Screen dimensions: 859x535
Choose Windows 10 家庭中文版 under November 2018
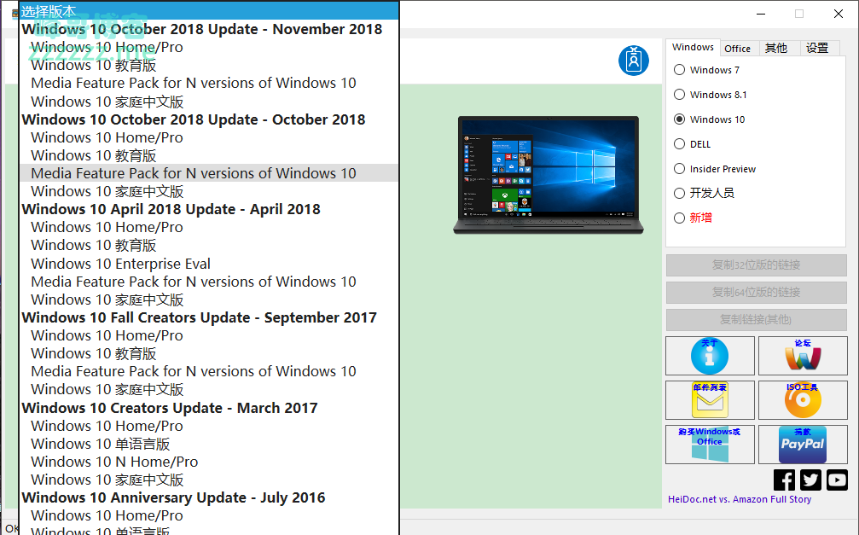coord(209,102)
